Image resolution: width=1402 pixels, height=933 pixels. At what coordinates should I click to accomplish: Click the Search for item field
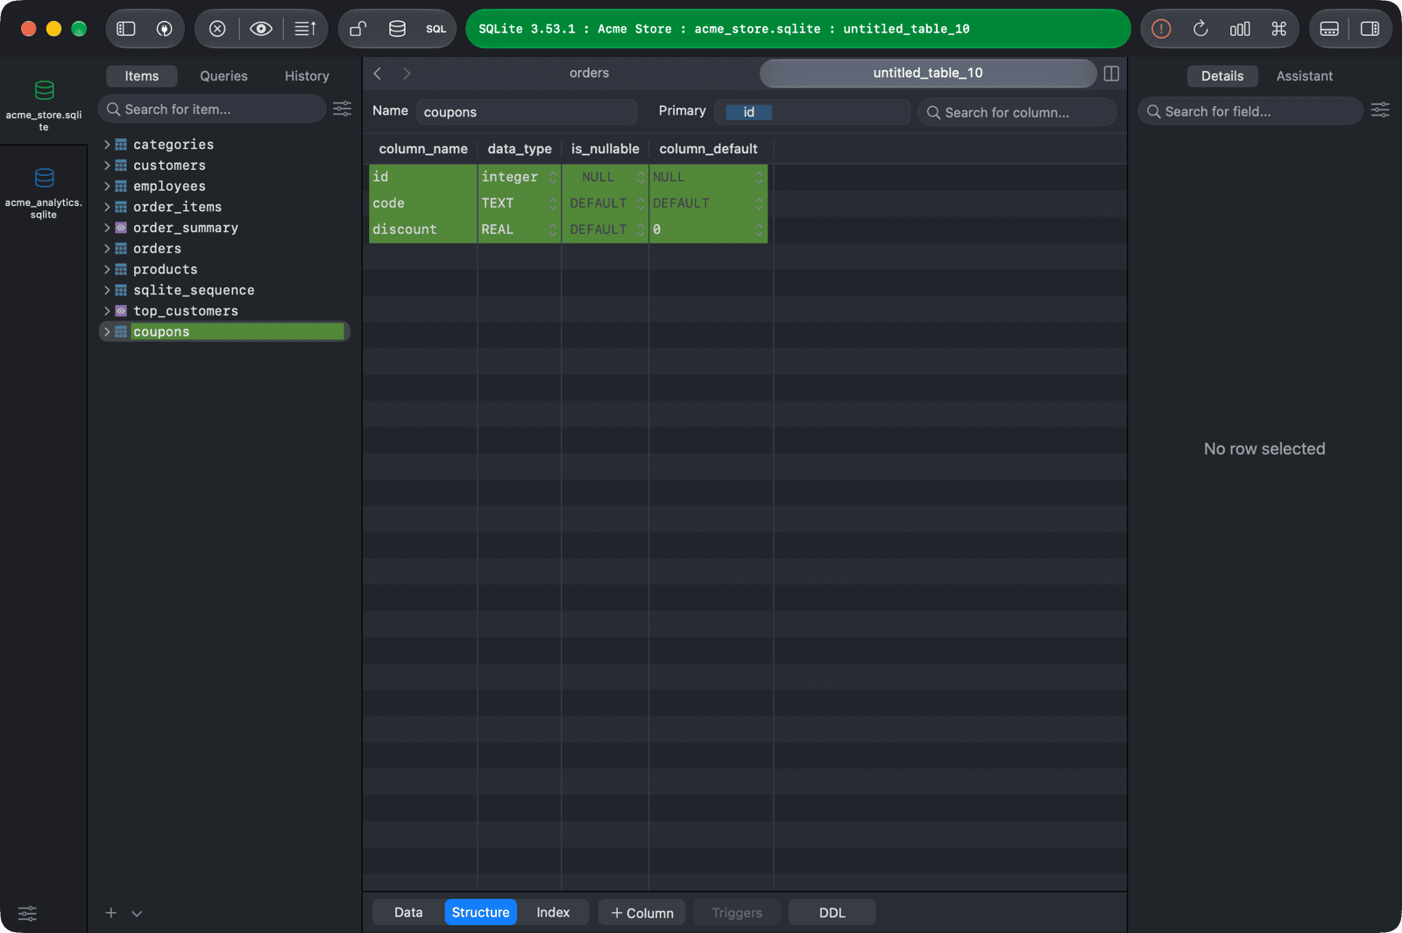click(212, 109)
